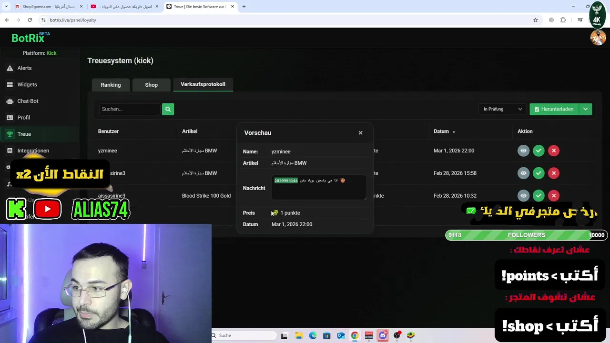Switch to the Ranking tab
Screen dimensions: 610x343
tap(111, 85)
